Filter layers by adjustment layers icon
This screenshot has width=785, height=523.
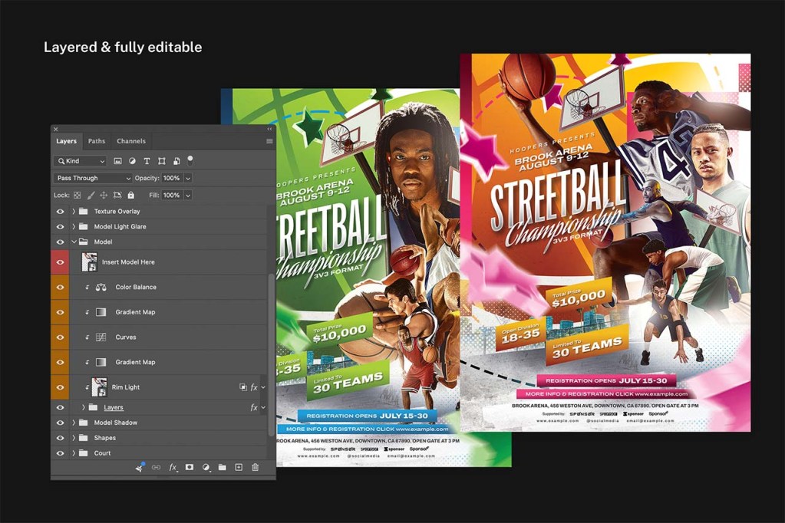[x=132, y=161]
